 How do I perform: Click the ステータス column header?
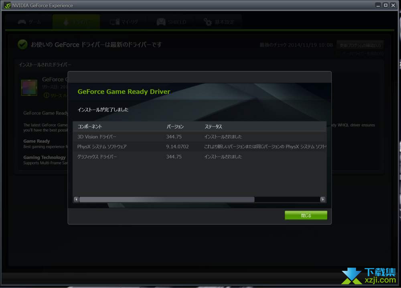click(x=213, y=126)
